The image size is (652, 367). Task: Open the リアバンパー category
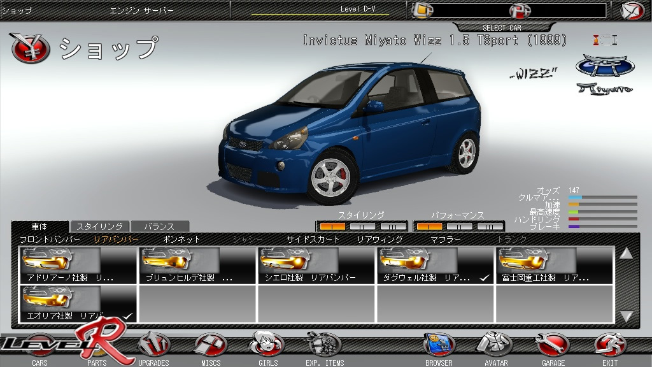point(116,240)
